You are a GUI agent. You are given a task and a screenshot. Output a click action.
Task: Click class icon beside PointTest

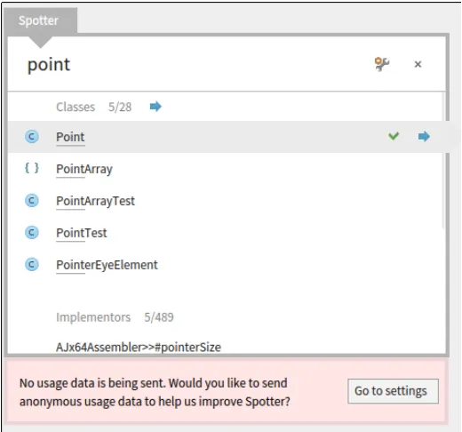tap(32, 233)
